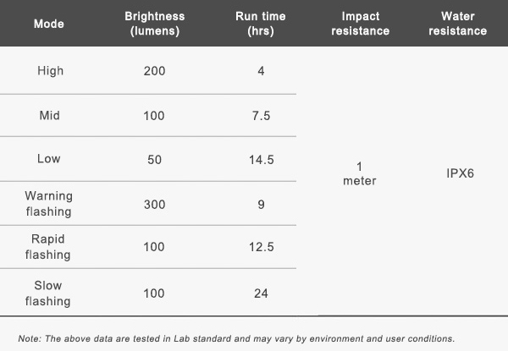
Task: Click the Warning flashing mode cell
Action: coord(49,204)
